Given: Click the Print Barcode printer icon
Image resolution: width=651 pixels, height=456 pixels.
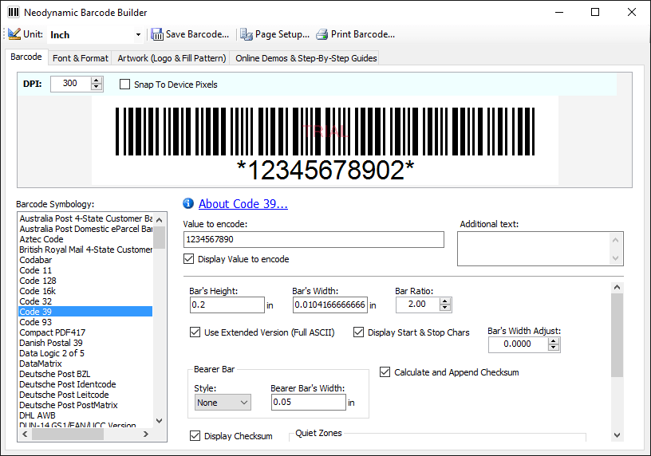Looking at the screenshot, I should coord(322,34).
